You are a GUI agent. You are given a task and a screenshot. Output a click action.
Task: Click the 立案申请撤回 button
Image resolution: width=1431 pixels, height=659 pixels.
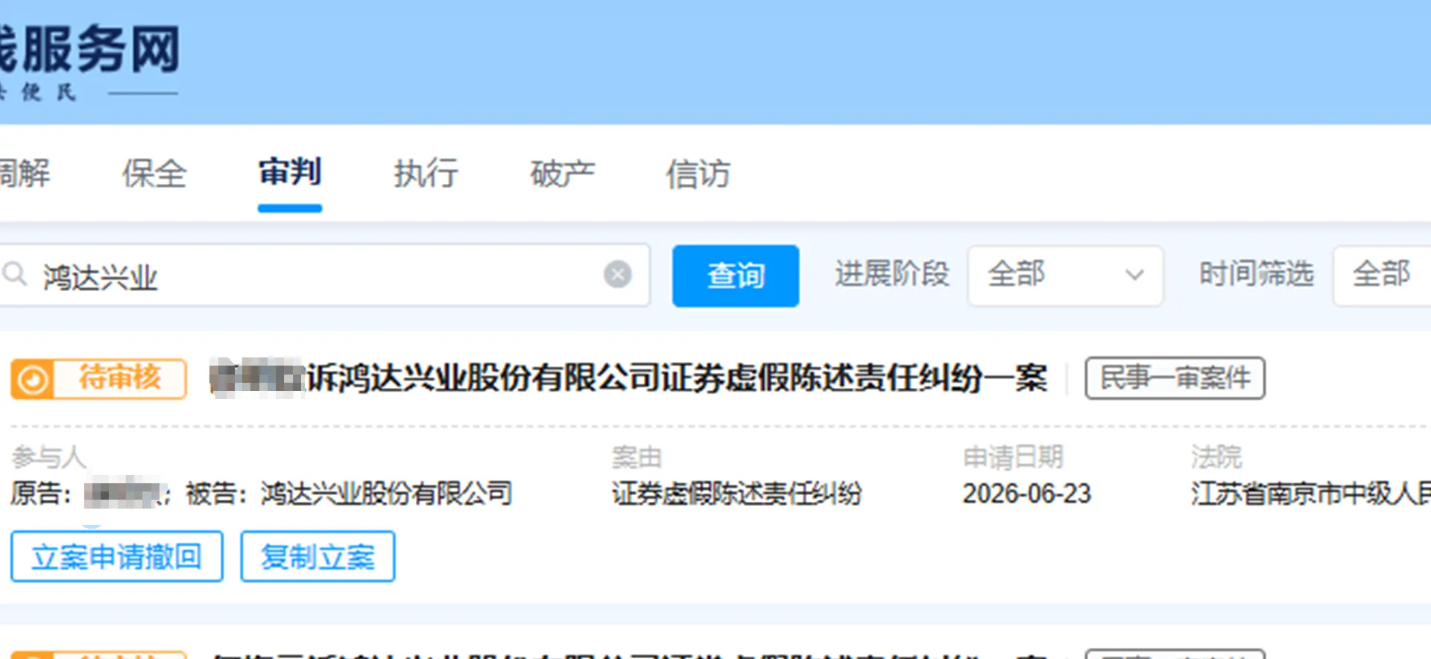click(116, 556)
